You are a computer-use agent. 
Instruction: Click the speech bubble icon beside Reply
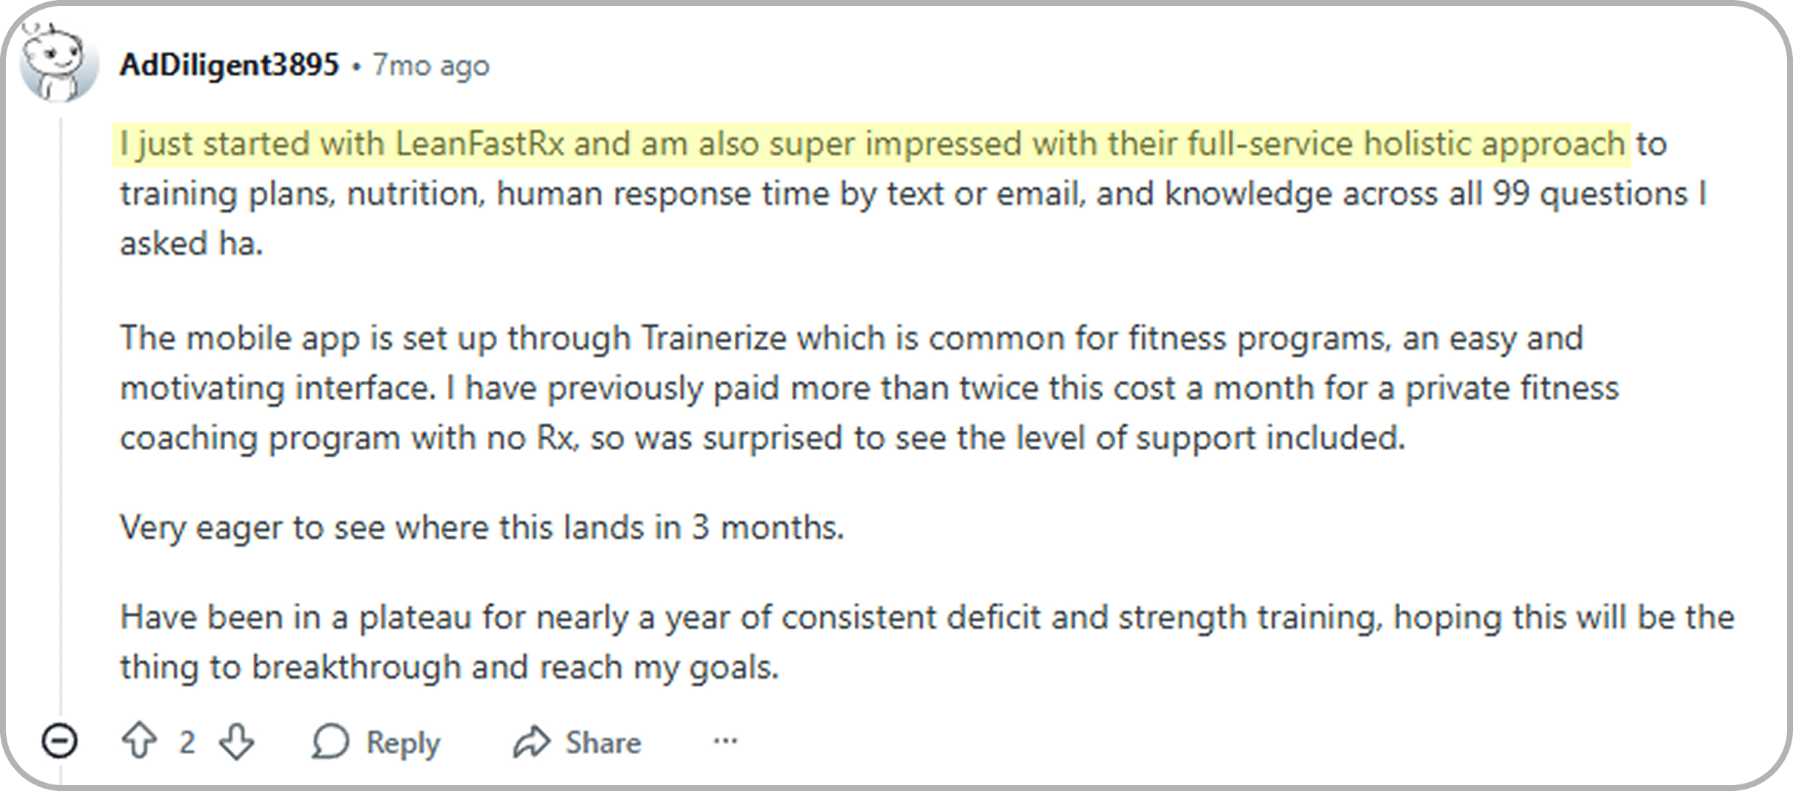click(329, 741)
